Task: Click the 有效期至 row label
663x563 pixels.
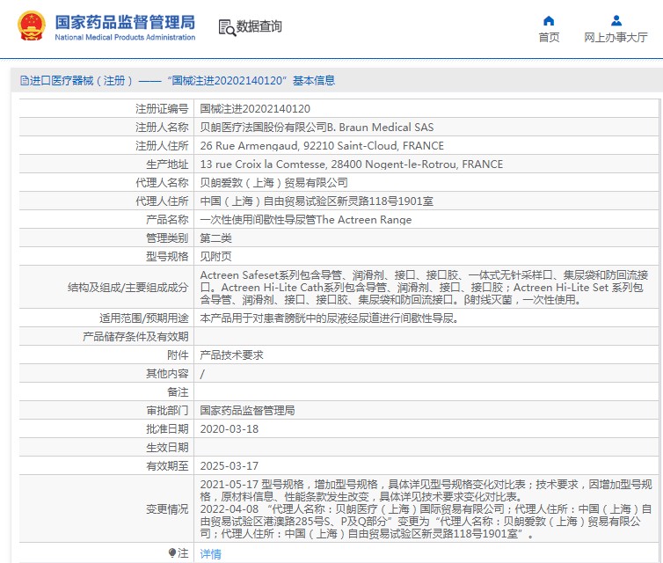Action: [x=167, y=465]
